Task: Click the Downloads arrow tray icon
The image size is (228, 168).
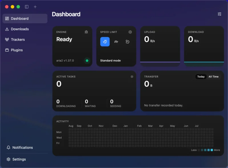Action: click(7, 29)
